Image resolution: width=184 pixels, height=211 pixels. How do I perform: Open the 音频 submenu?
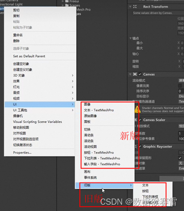(40, 93)
